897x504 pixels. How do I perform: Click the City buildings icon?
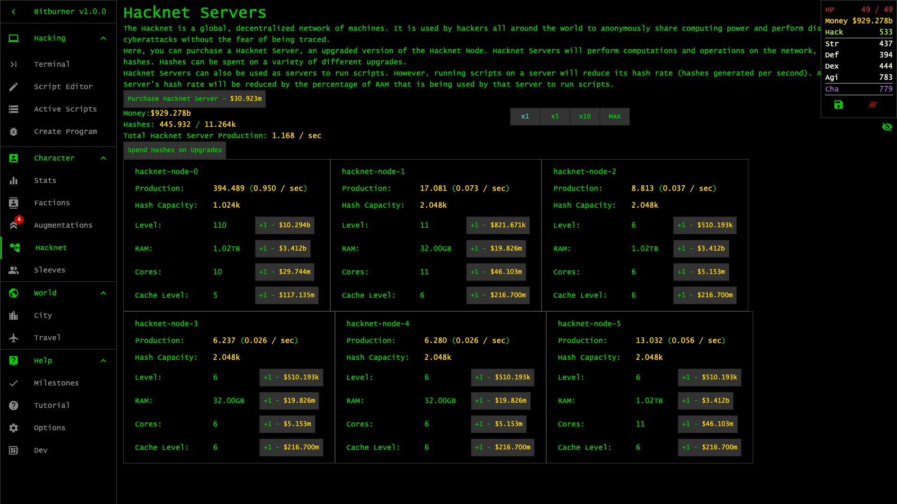pyautogui.click(x=14, y=315)
